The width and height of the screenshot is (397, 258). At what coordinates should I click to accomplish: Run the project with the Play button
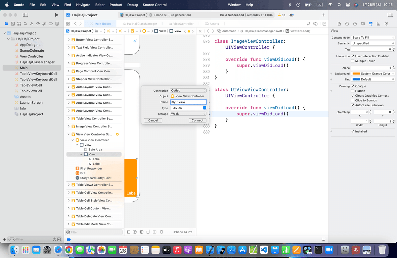pos(57,15)
